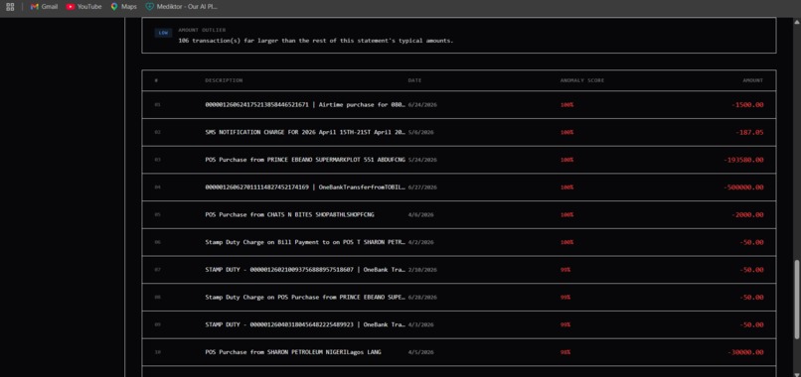
Task: Click the date 2/10/2026
Action: pyautogui.click(x=422, y=270)
